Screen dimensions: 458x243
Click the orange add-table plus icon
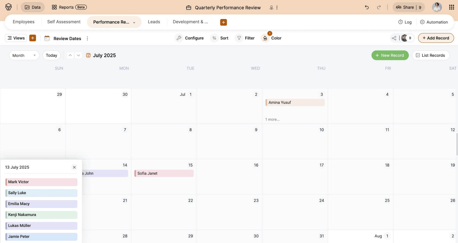click(223, 22)
